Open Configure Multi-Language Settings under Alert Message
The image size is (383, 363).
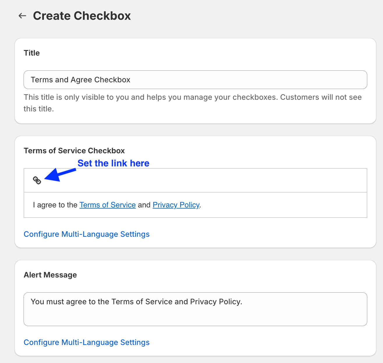(x=86, y=342)
